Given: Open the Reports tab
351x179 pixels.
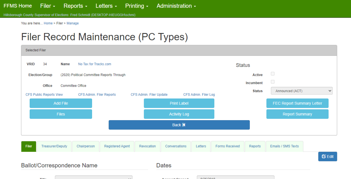Looking at the screenshot, I should click(255, 146).
